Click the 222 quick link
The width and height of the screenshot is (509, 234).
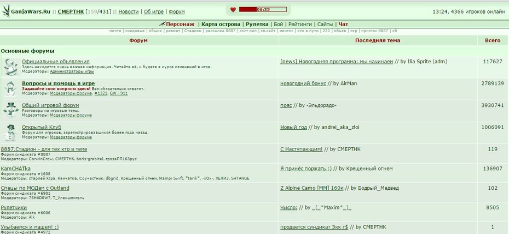(327, 31)
